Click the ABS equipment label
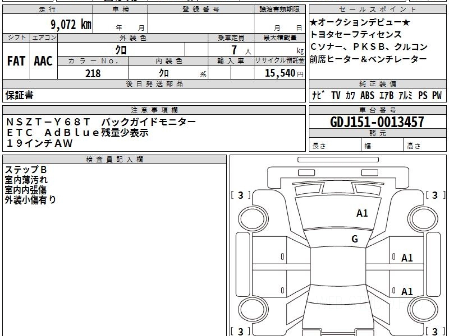 (x=367, y=96)
